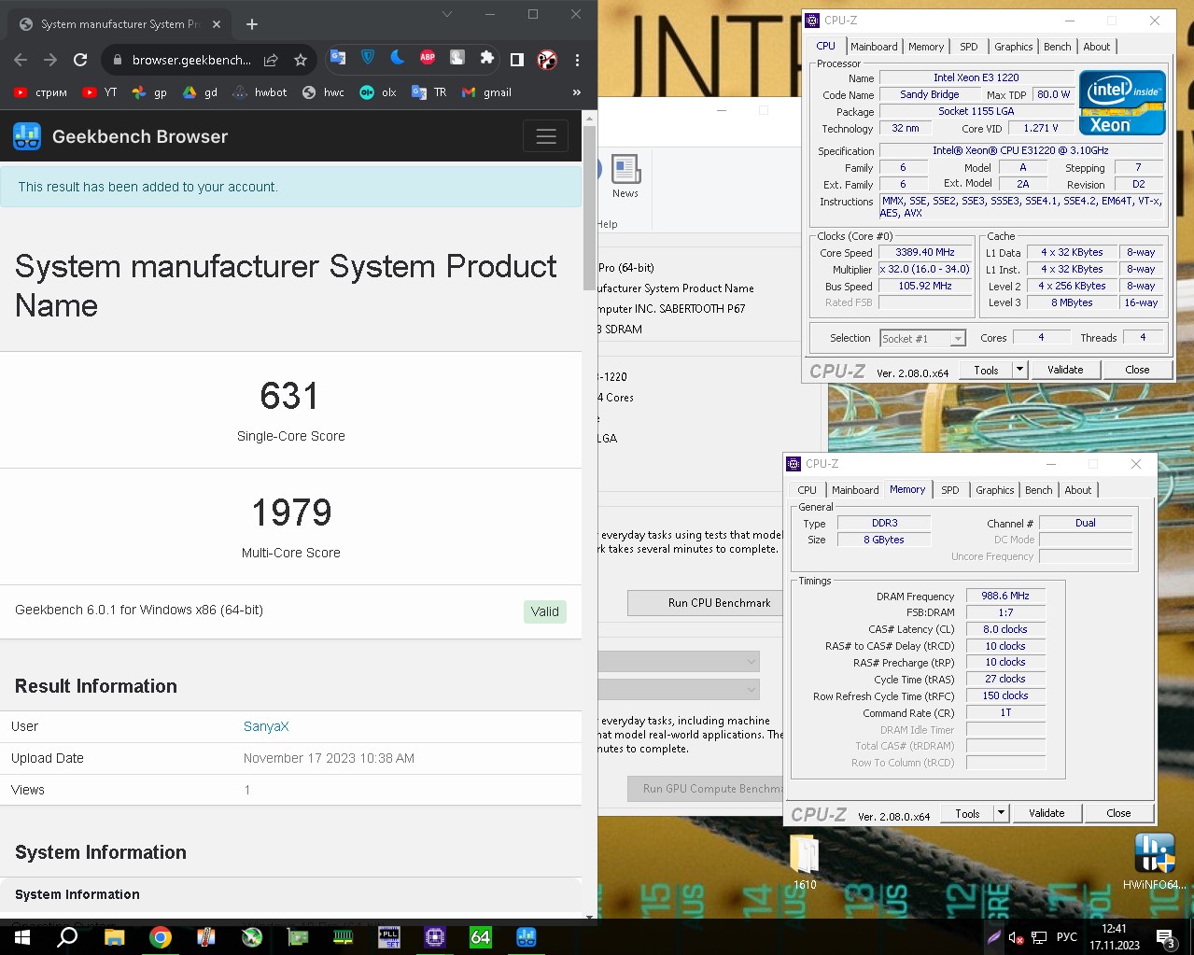Expand the Socket #1 selection dropdown
Image resolution: width=1194 pixels, height=955 pixels.
pos(958,338)
